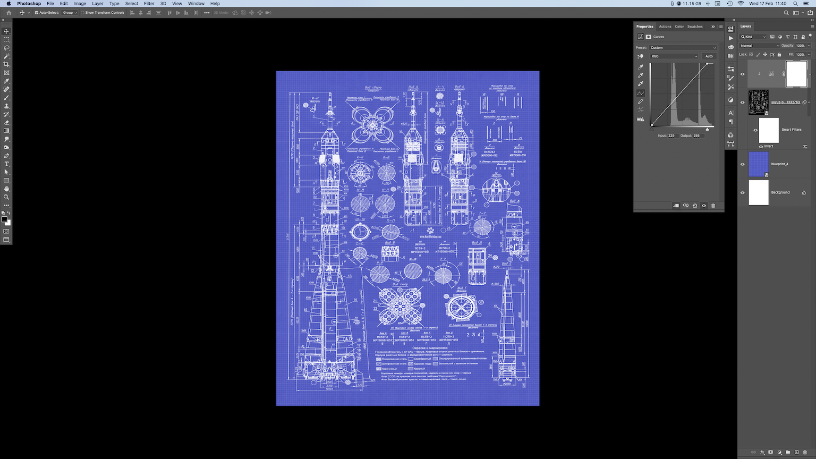Open the RGB channel dropdown
Image resolution: width=816 pixels, height=459 pixels.
pyautogui.click(x=674, y=56)
